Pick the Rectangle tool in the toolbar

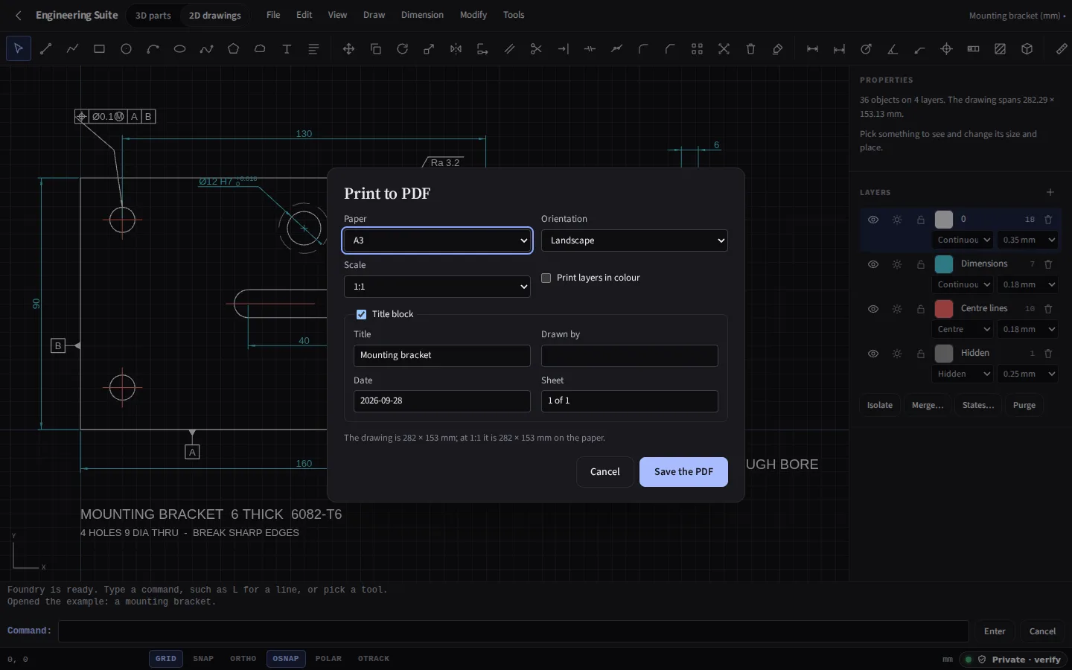pos(99,49)
